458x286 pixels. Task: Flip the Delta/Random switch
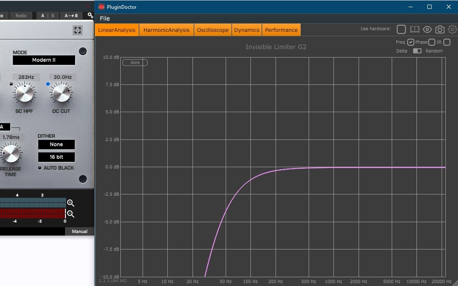(417, 51)
